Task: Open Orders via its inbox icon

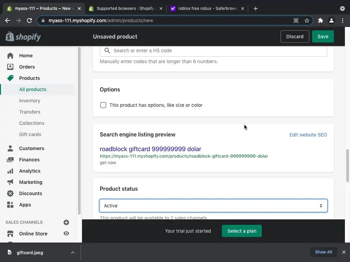Action: tap(10, 67)
